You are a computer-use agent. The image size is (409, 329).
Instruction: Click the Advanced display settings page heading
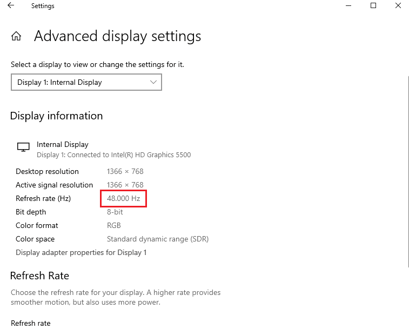point(117,36)
